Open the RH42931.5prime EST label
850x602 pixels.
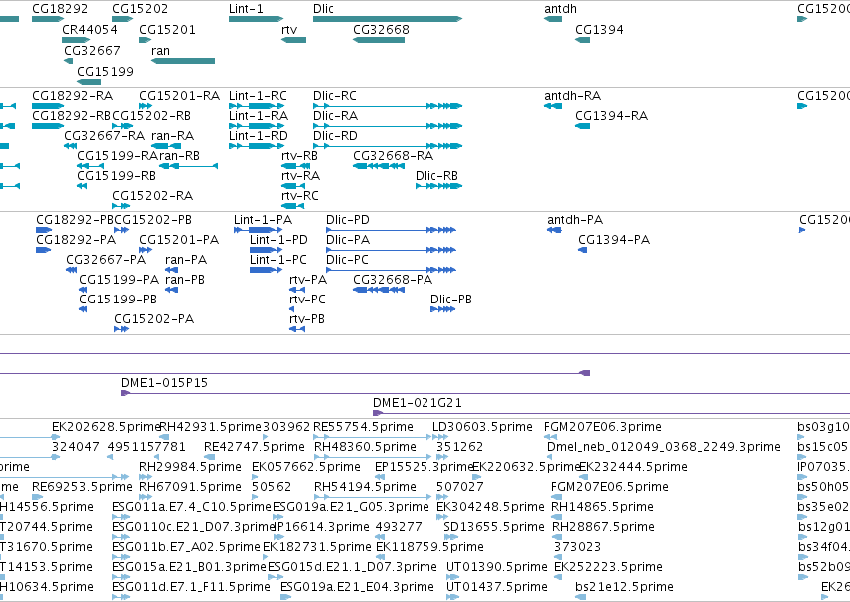click(210, 427)
